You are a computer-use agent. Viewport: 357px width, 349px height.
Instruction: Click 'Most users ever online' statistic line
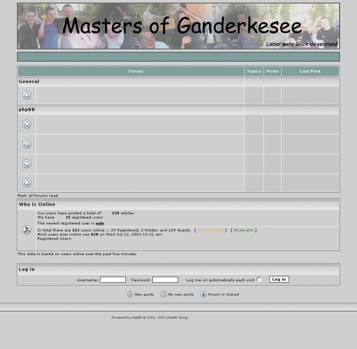point(99,234)
